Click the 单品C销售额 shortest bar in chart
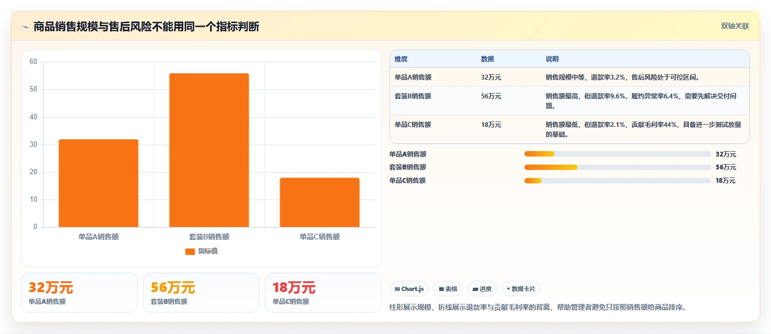771x334 pixels. coord(320,202)
